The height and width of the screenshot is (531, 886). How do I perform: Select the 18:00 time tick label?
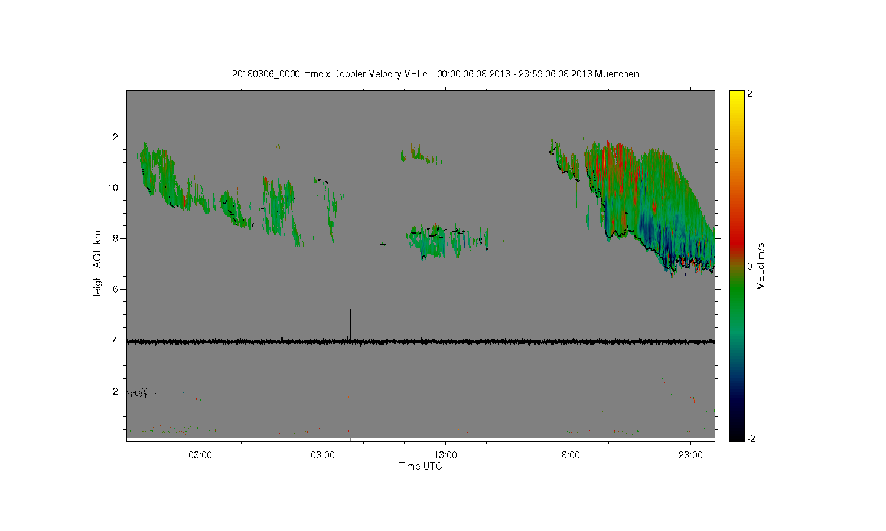568,455
